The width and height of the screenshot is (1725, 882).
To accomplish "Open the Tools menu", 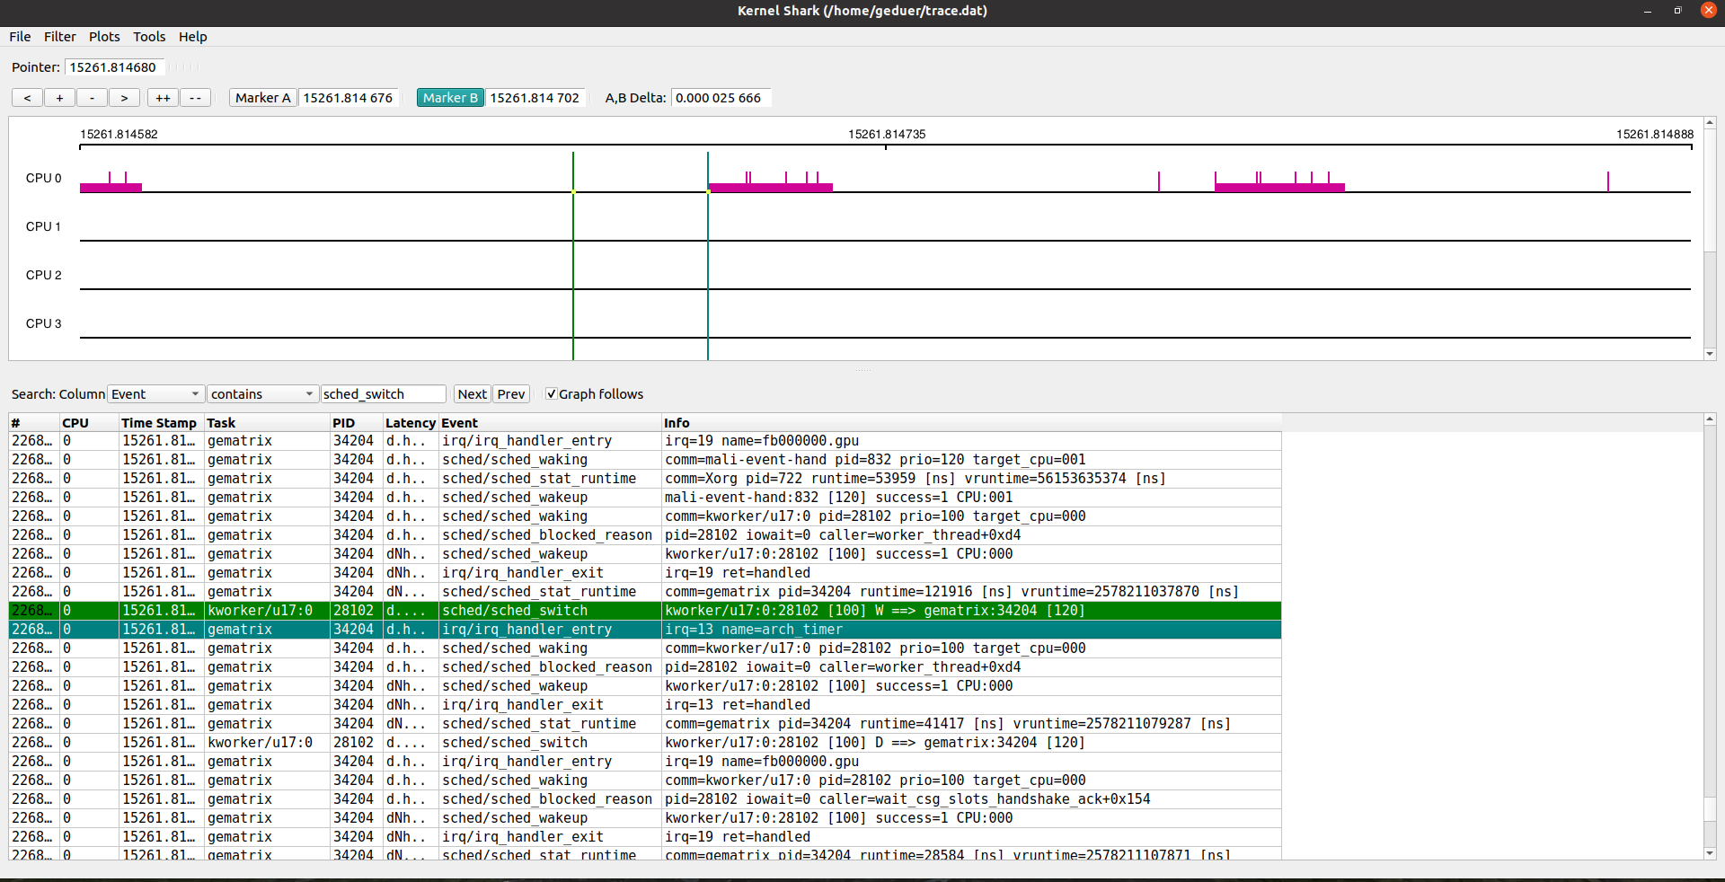I will point(149,37).
